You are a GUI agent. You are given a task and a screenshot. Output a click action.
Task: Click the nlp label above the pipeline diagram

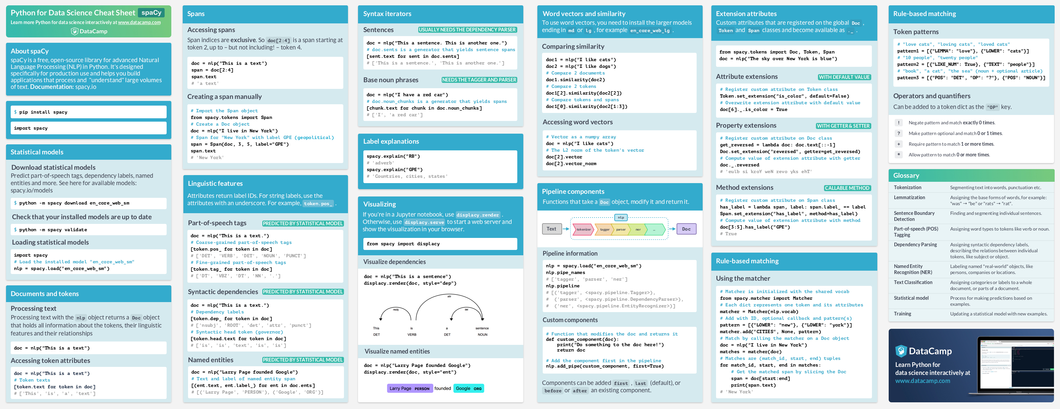pyautogui.click(x=621, y=217)
